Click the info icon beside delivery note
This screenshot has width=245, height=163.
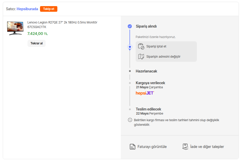[130, 120]
